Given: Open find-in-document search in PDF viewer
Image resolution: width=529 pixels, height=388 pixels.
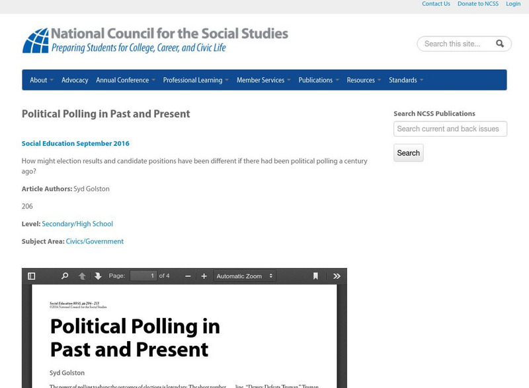Looking at the screenshot, I should [65, 276].
